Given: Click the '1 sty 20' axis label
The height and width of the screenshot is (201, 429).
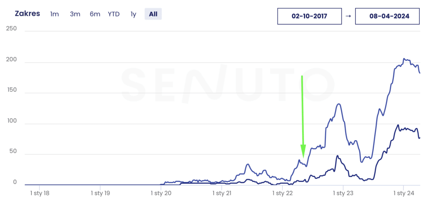Looking at the screenshot, I should [162, 193].
